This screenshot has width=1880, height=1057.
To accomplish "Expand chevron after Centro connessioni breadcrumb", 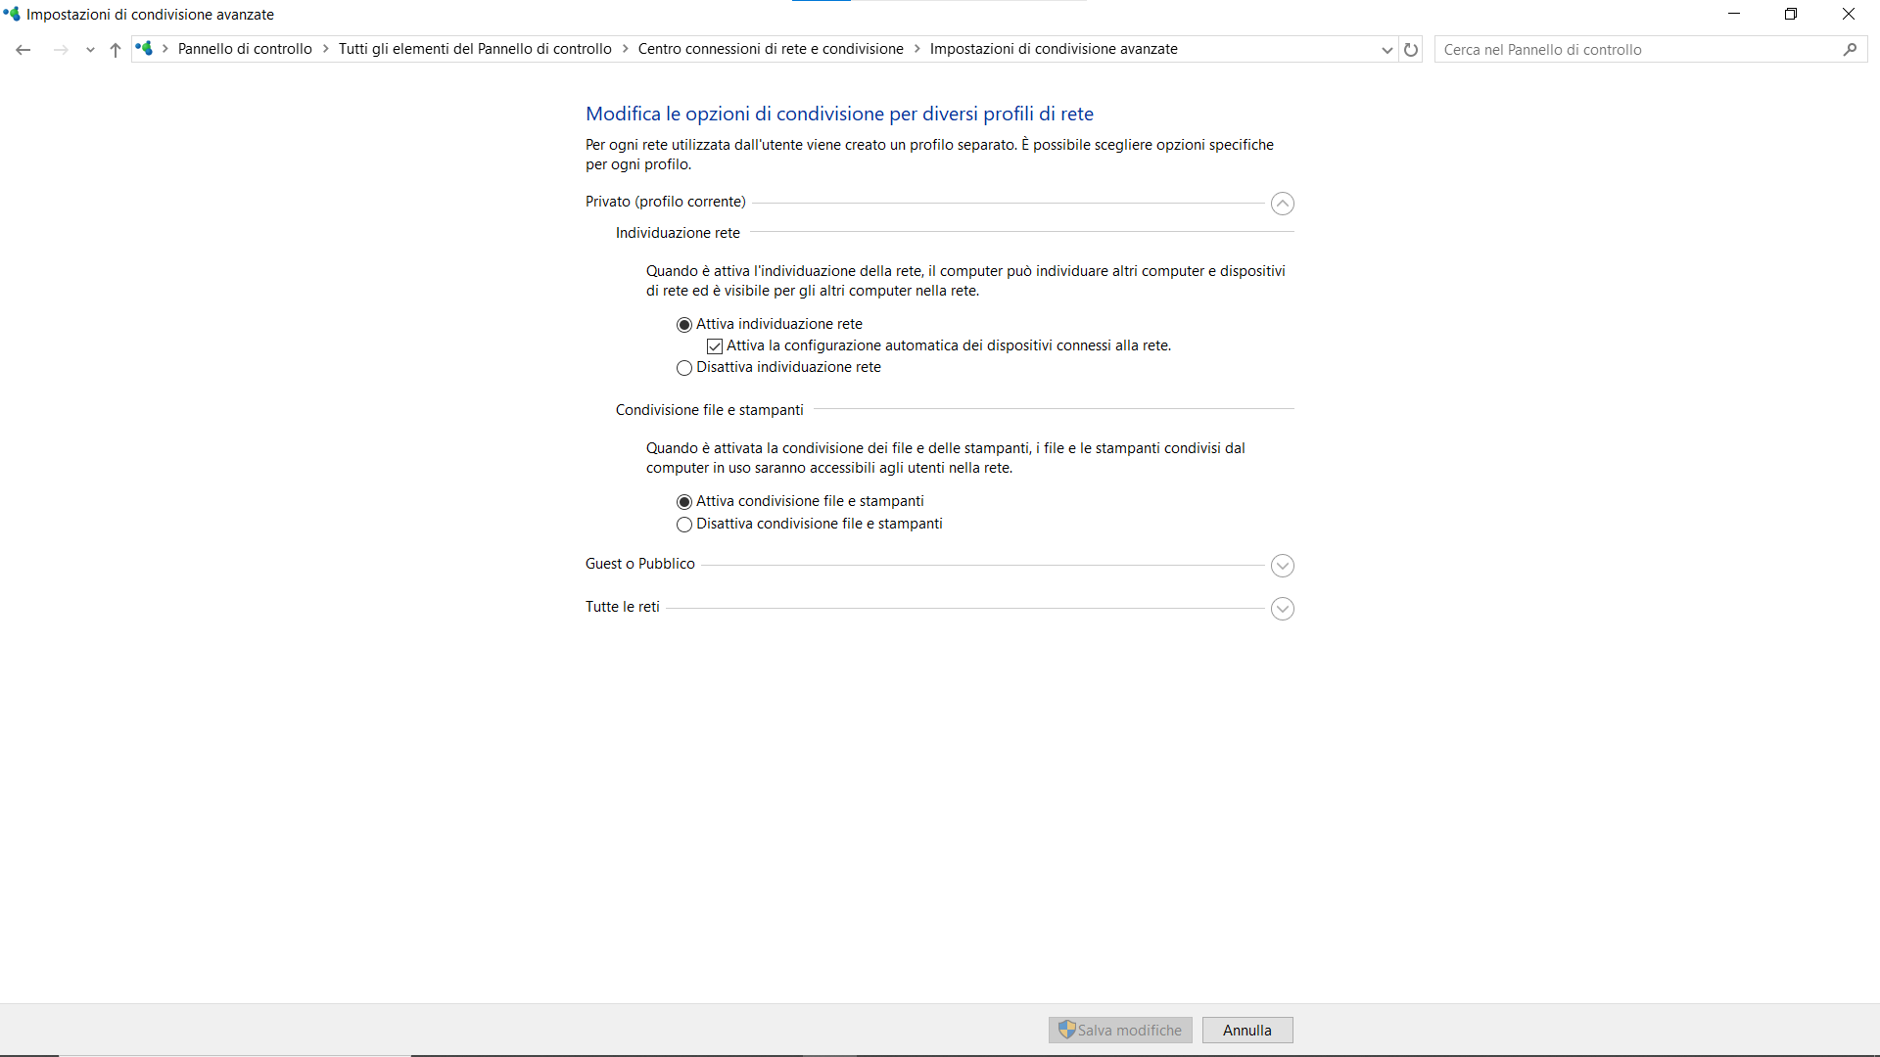I will pyautogui.click(x=917, y=49).
